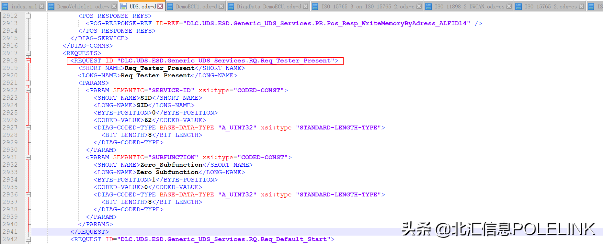Switch to the ISO_15765_2.odx-cs tab
The height and width of the screenshot is (244, 603).
click(x=550, y=6)
